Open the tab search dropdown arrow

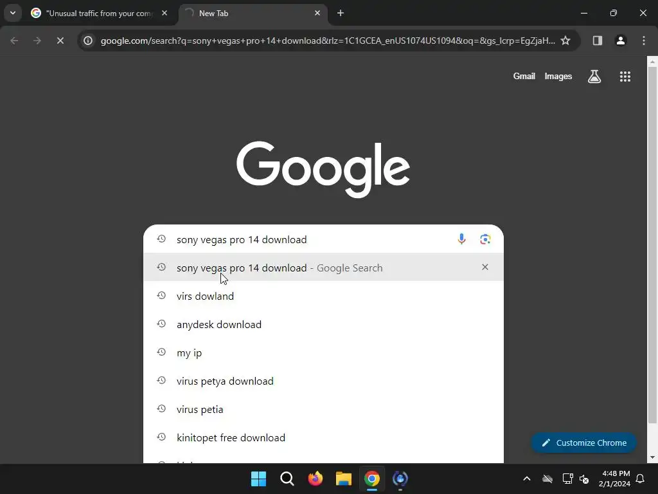[x=13, y=13]
